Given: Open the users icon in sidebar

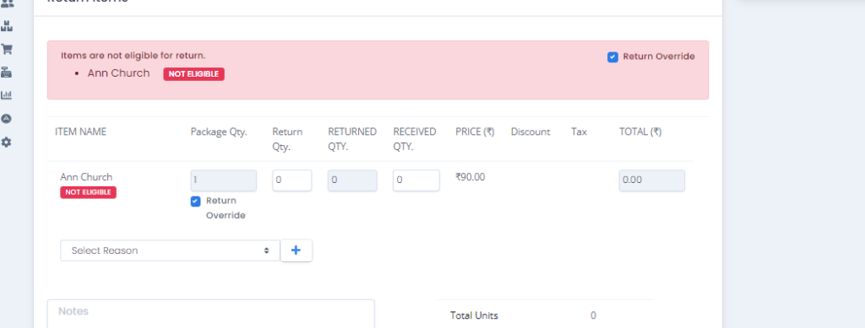Looking at the screenshot, I should click(7, 3).
